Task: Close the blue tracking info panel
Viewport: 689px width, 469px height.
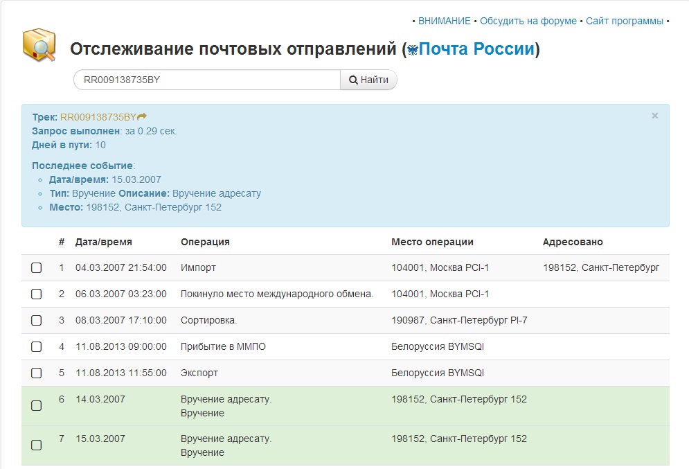Action: [x=654, y=116]
